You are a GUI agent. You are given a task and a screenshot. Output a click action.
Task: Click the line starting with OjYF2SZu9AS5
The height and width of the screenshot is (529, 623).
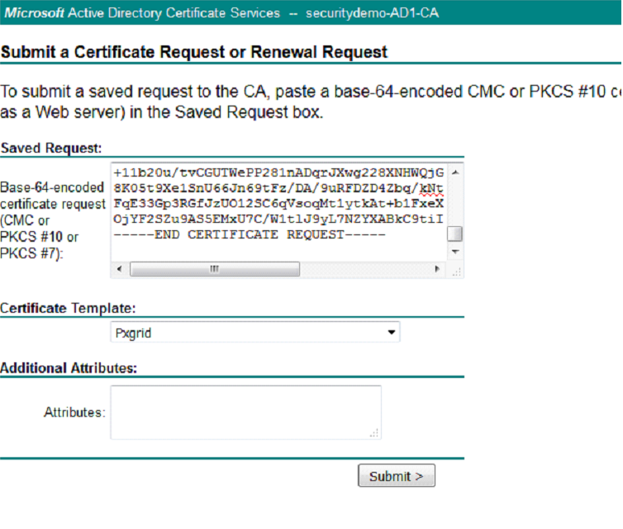(x=278, y=219)
